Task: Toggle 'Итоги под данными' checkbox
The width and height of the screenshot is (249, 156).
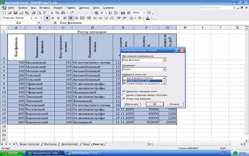Action: (x=124, y=99)
